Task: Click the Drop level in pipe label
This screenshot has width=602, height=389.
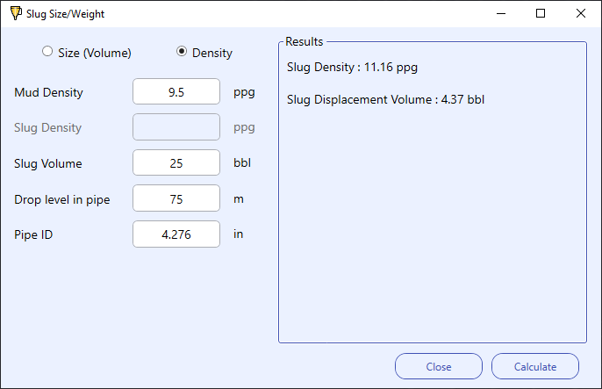Action: [x=62, y=199]
